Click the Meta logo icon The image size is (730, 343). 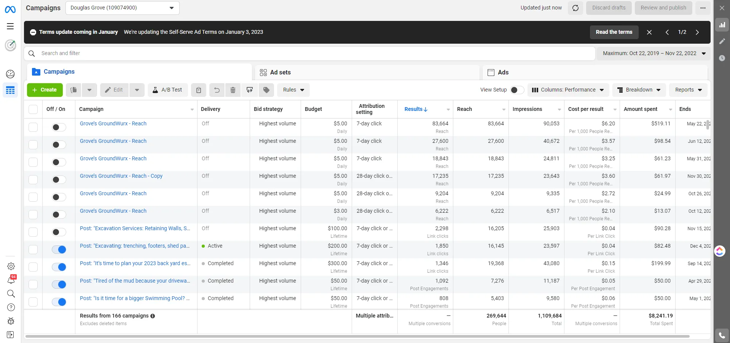click(10, 9)
